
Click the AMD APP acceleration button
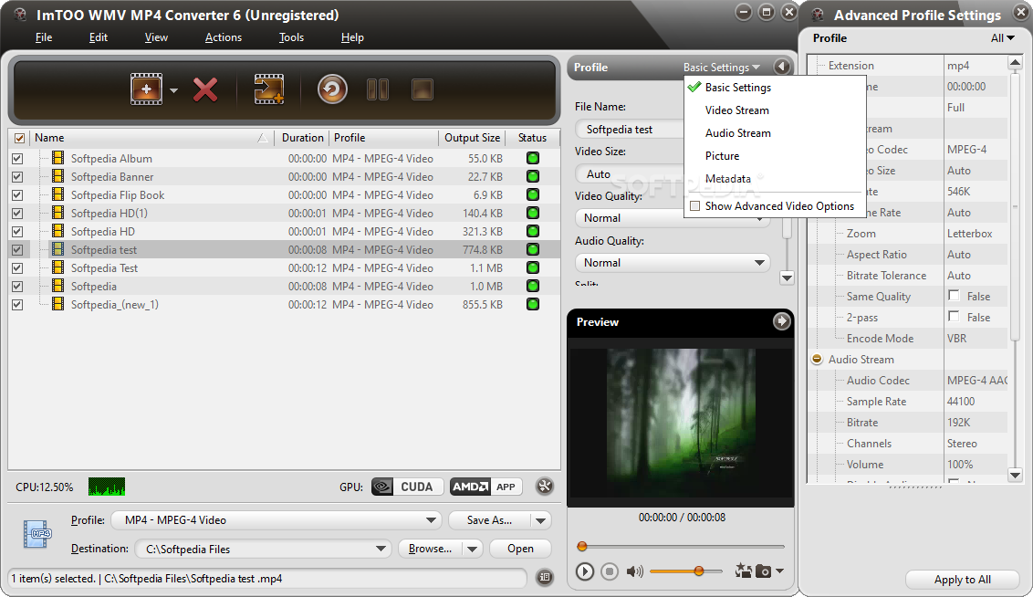click(x=486, y=487)
